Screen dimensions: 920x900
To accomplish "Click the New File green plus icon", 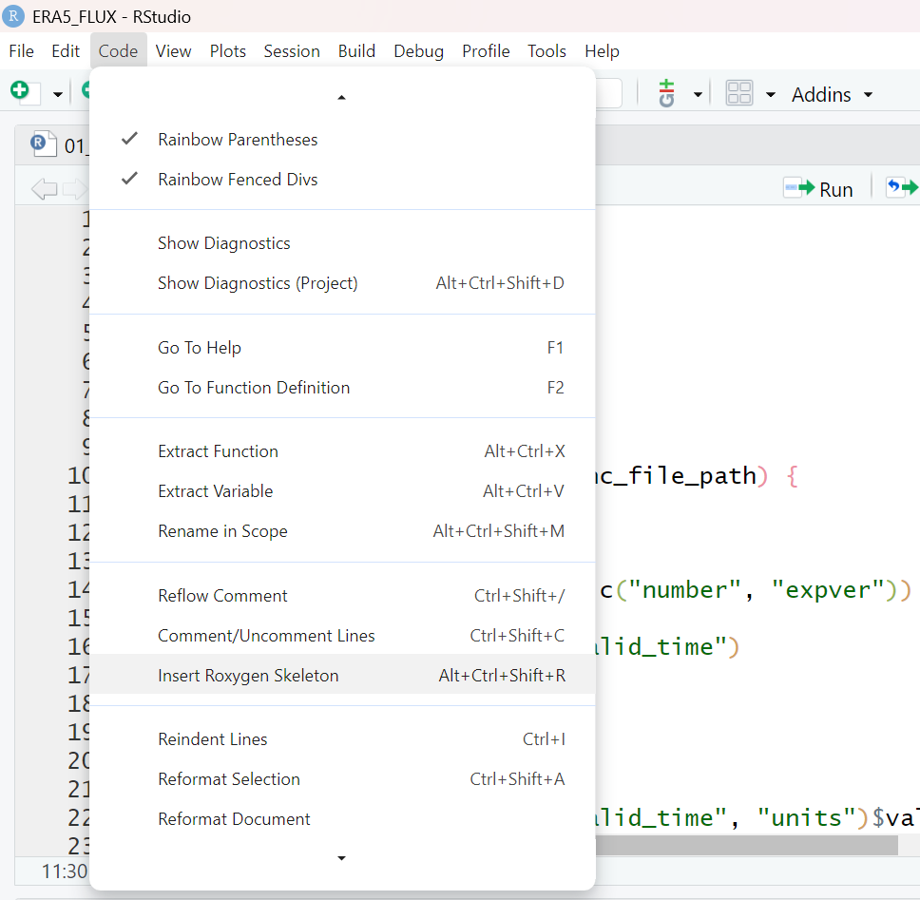I will click(x=20, y=90).
